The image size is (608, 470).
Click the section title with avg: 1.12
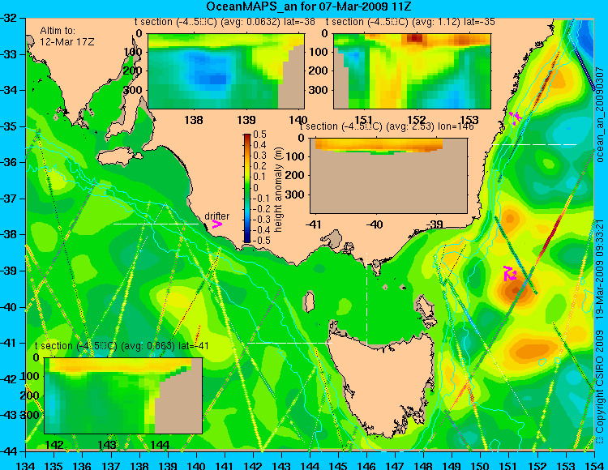(x=410, y=22)
